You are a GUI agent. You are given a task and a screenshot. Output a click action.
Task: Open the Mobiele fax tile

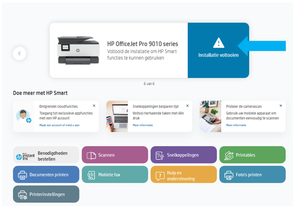[x=115, y=175]
